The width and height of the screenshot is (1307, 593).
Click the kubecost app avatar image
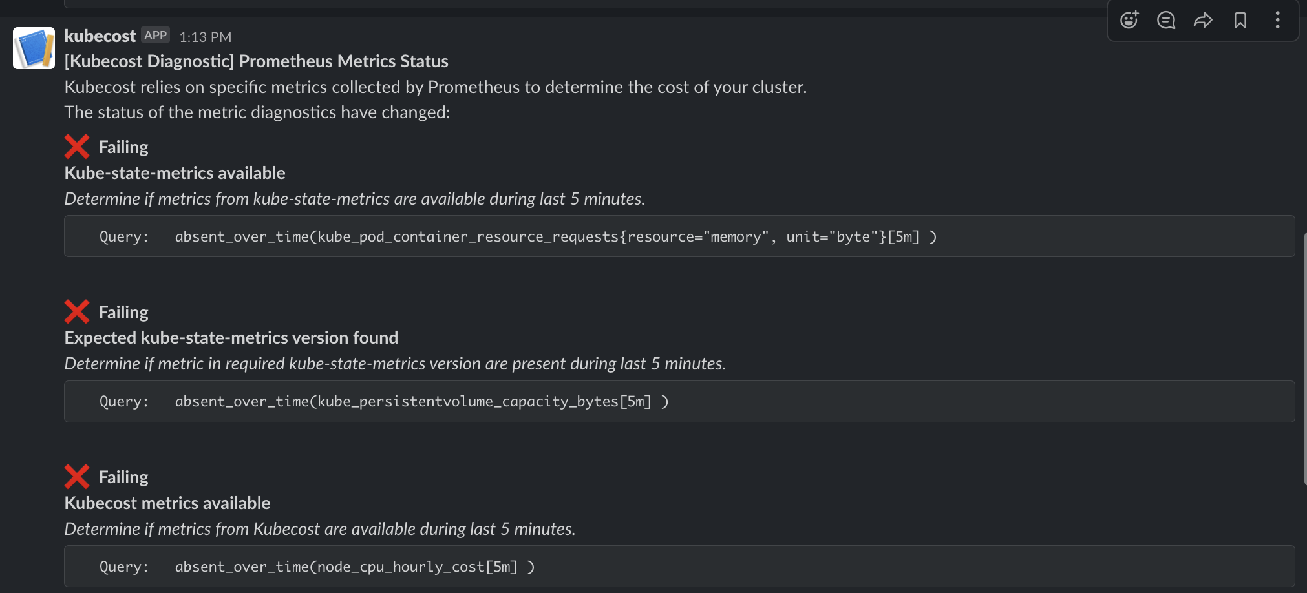coord(34,48)
